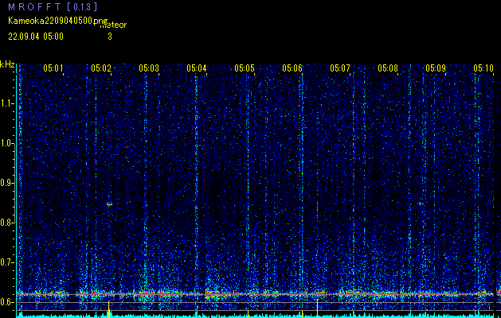Viewport: 501px width, 318px height.
Task: Click the yellow detection marker below 05:07
Action: (x=317, y=308)
